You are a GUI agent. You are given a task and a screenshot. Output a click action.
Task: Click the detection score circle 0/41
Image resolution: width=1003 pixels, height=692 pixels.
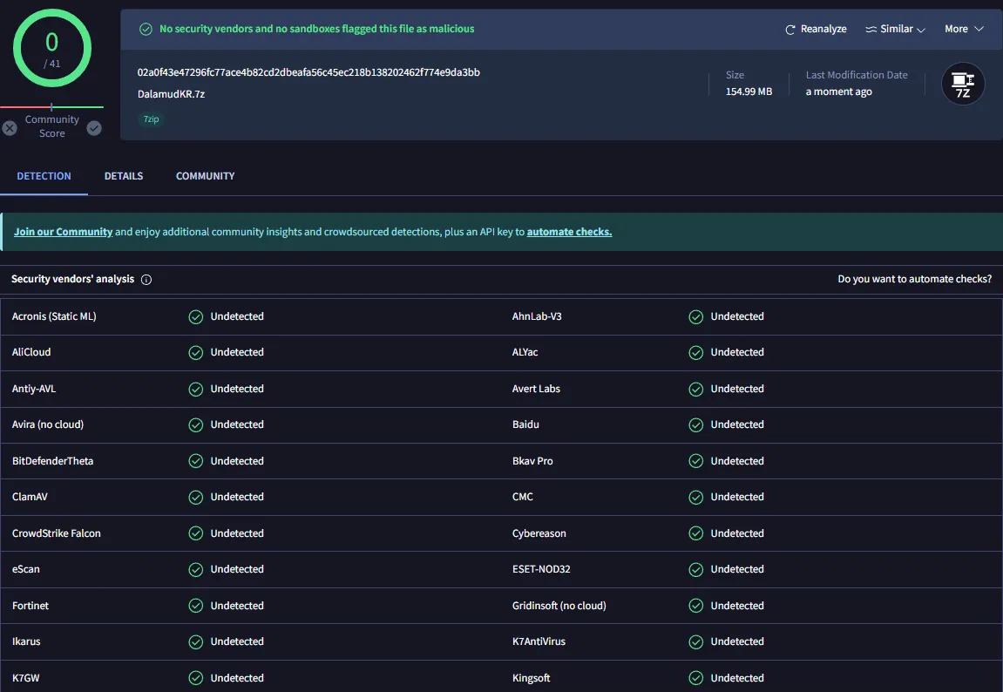52,49
